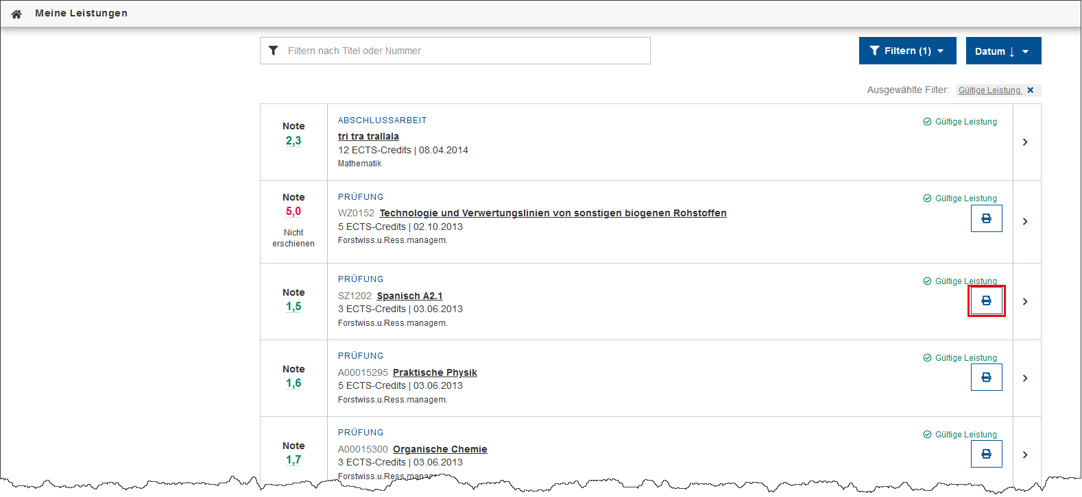1082x497 pixels.
Task: Remove the Gültige Leistung filter tag
Action: click(x=1030, y=90)
